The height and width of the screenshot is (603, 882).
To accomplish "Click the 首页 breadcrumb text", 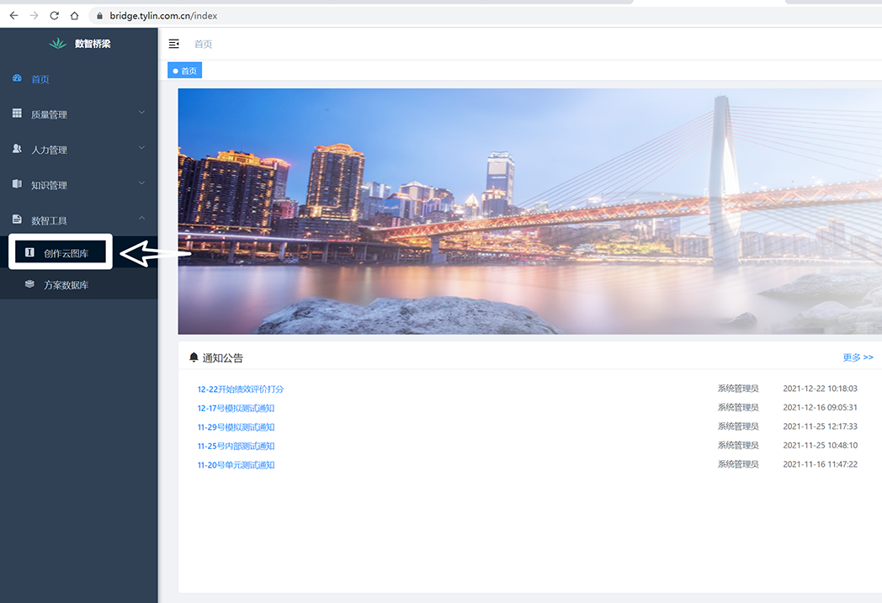I will [203, 44].
